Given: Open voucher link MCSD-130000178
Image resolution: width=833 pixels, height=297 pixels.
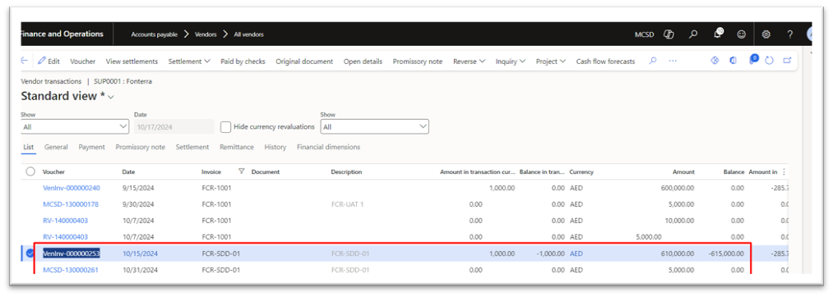Looking at the screenshot, I should click(71, 204).
